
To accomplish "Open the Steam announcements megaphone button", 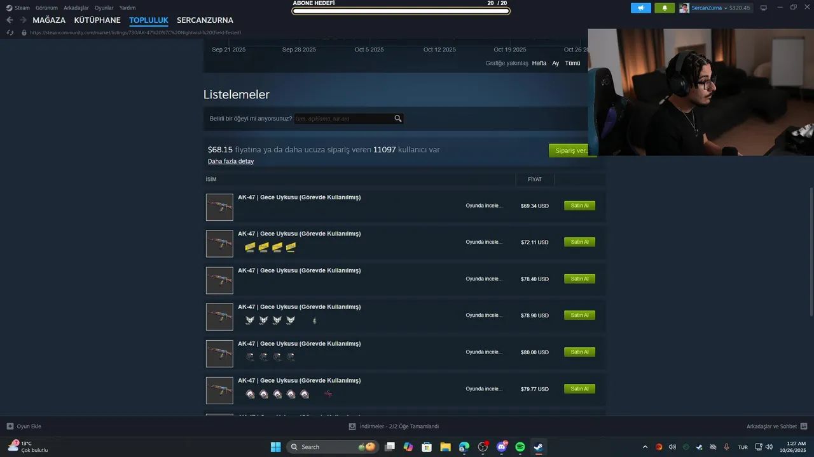I will 641,8.
